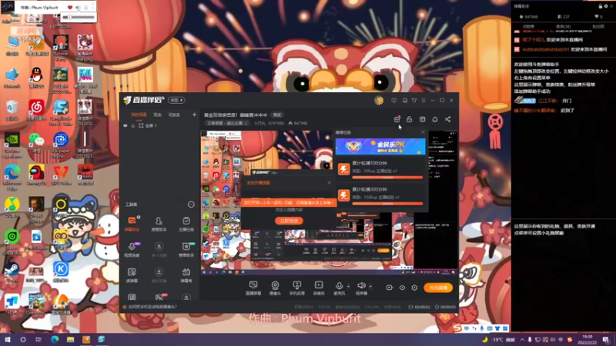Open the WeChat desktop icon
616x346 pixels.
(x=36, y=143)
